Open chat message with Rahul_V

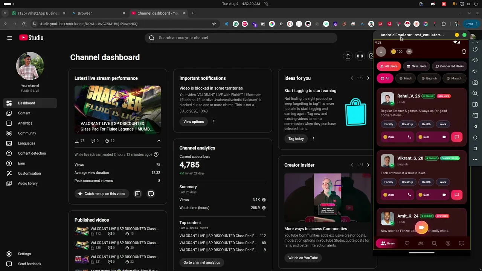tap(457, 137)
